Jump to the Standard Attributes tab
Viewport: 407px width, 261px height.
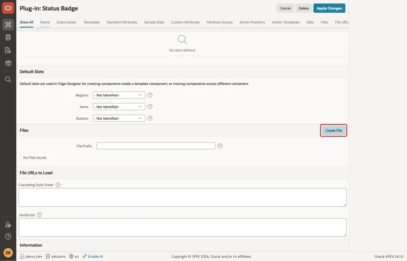click(x=122, y=22)
